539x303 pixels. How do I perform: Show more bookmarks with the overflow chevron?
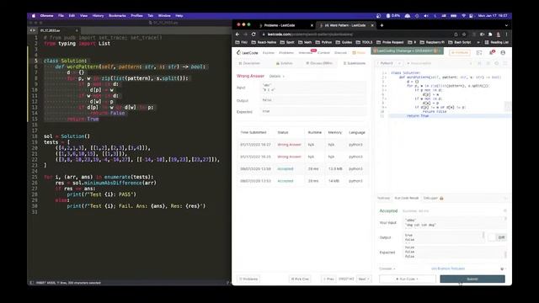(478, 42)
